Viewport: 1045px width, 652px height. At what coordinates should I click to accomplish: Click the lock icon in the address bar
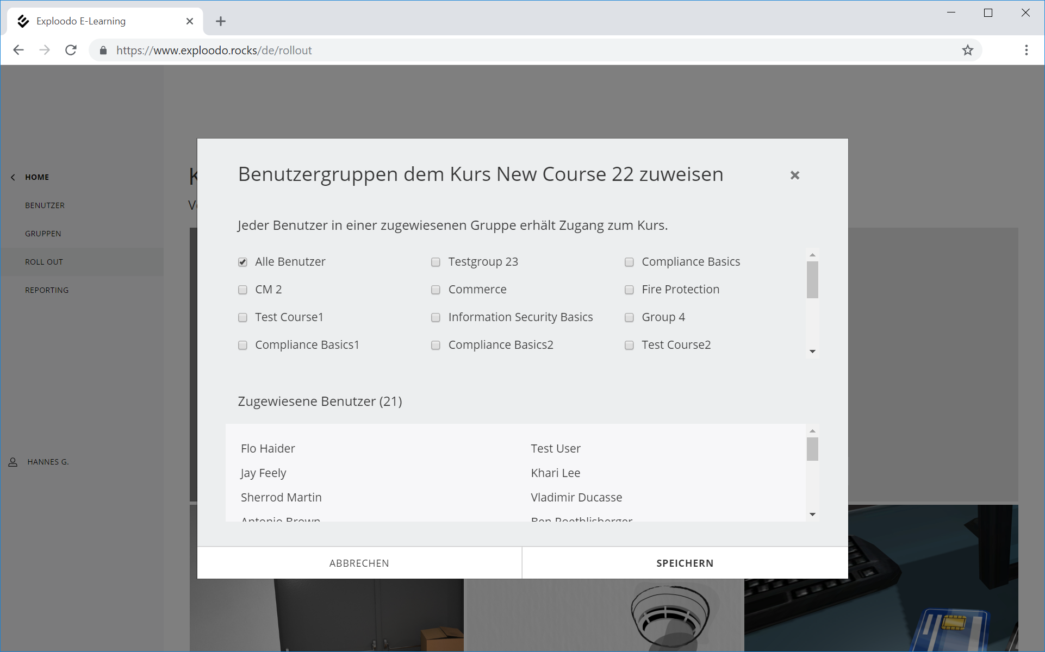click(x=103, y=50)
